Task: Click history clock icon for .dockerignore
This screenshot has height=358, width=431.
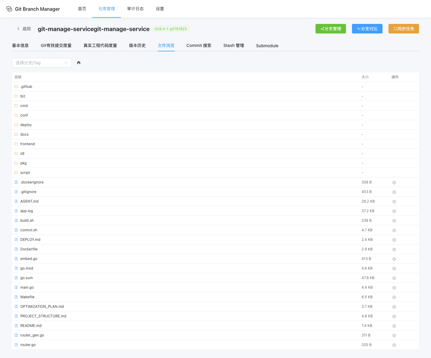Action: [394, 183]
